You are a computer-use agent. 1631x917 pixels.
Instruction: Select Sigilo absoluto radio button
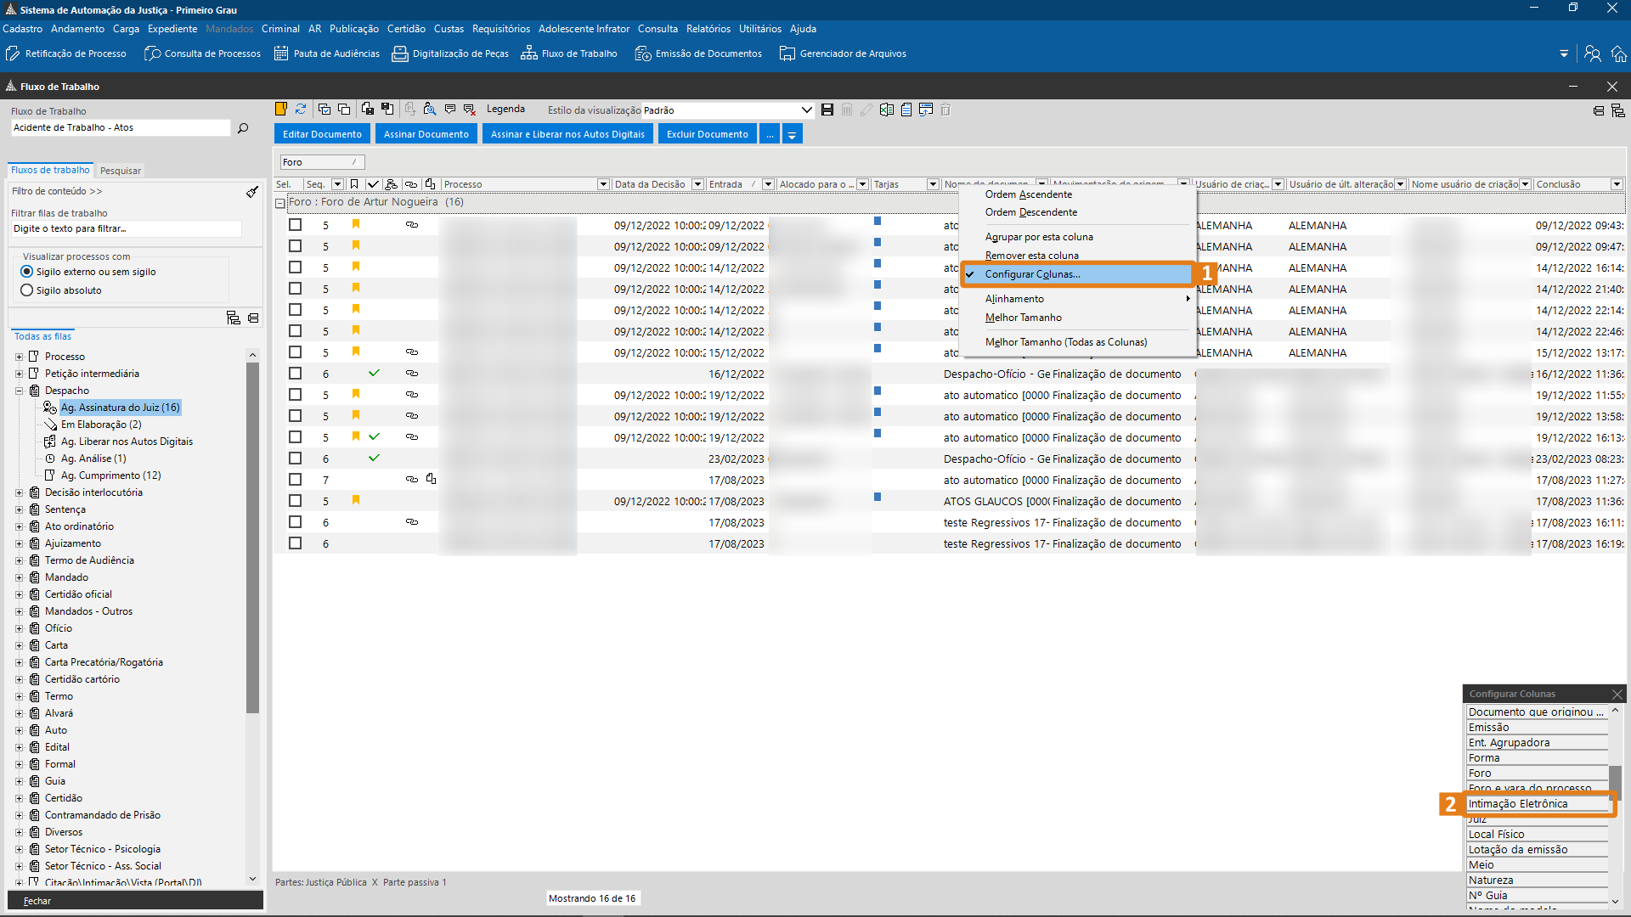click(27, 290)
